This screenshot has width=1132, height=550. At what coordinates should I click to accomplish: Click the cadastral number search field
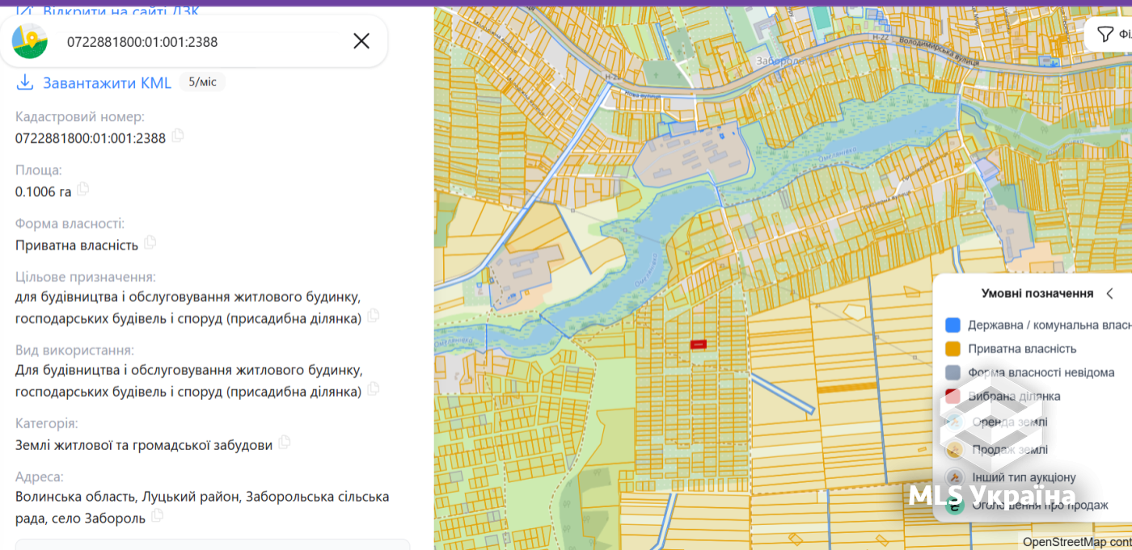(x=194, y=41)
